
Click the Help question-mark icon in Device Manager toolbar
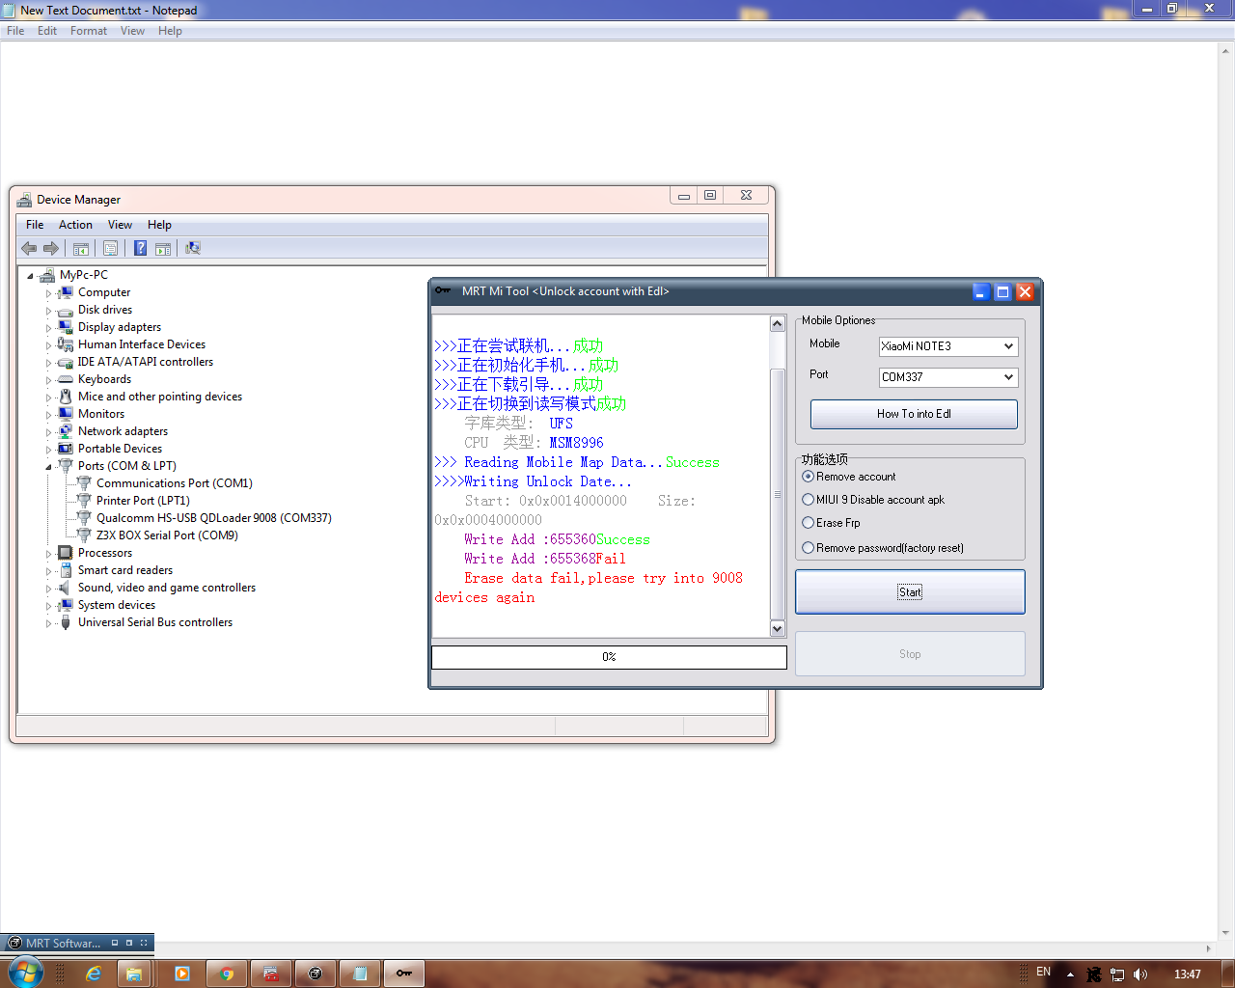coord(140,248)
